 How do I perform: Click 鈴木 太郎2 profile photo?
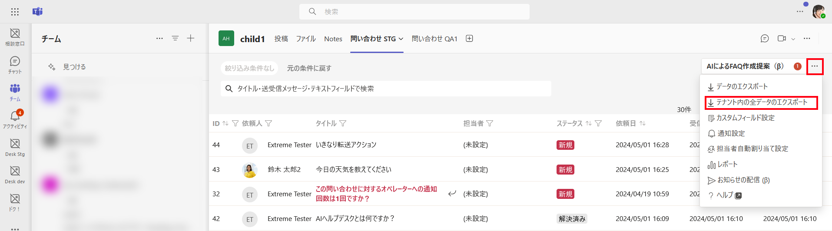tap(250, 170)
